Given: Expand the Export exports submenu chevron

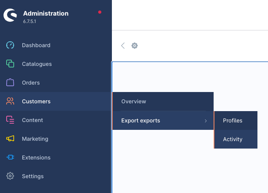Looking at the screenshot, I should 206,121.
